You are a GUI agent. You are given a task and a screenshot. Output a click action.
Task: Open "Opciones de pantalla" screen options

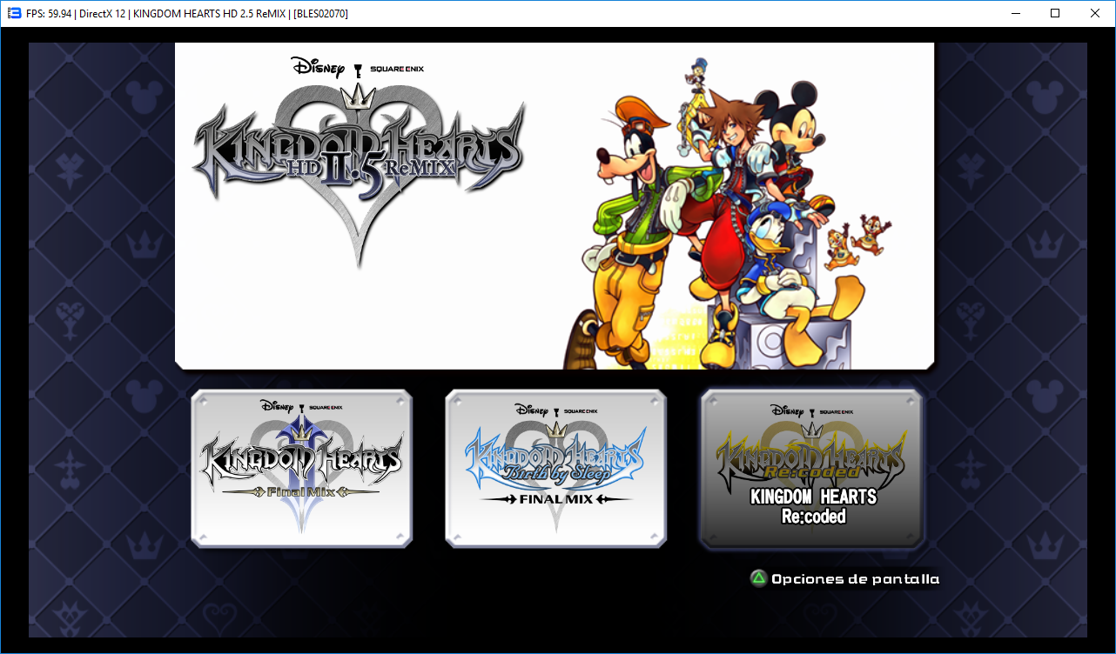[855, 578]
